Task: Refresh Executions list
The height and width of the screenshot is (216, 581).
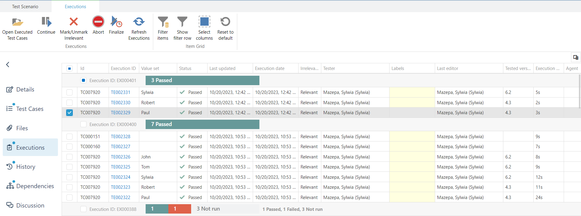Action: [139, 22]
